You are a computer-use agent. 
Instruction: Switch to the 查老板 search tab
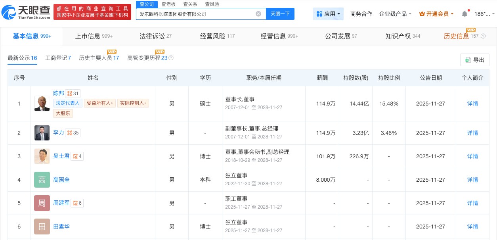(x=168, y=4)
